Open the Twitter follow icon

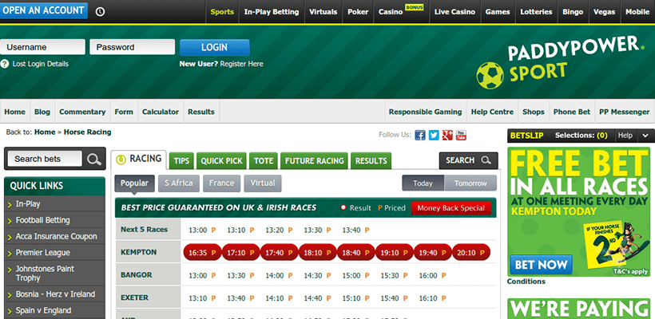(434, 135)
